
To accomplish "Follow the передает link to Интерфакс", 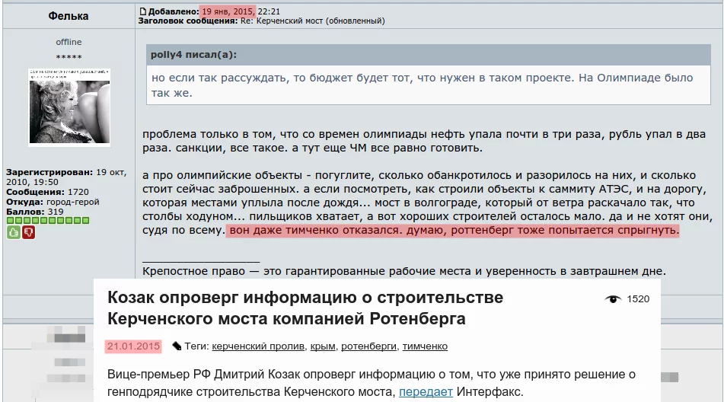I will click(x=426, y=392).
